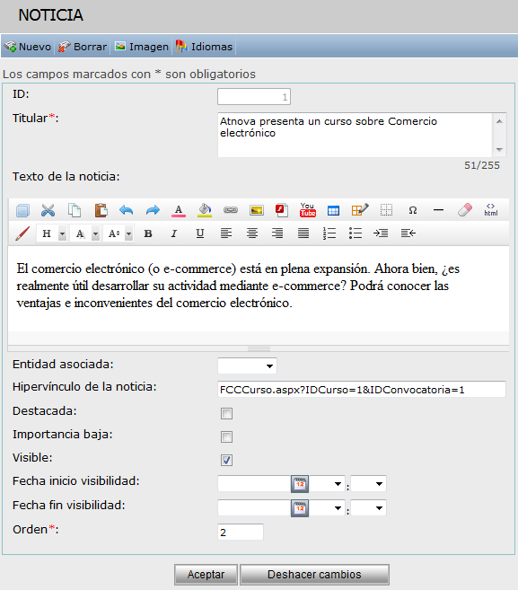Open the minutes dropdown for Fecha fin
This screenshot has width=518, height=590.
pos(368,508)
